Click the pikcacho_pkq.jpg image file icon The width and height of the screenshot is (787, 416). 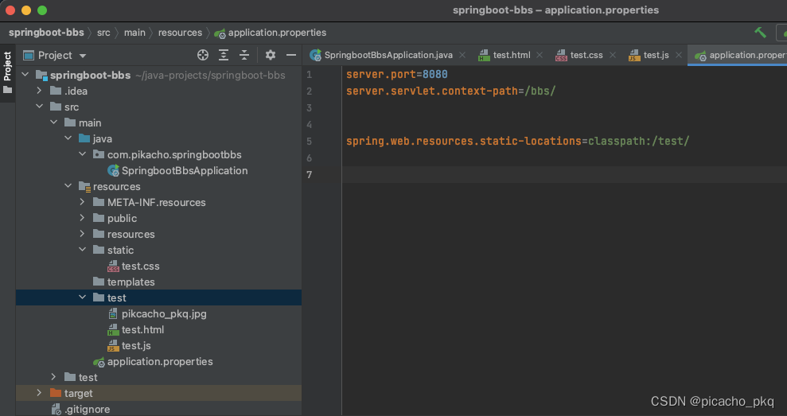(114, 314)
